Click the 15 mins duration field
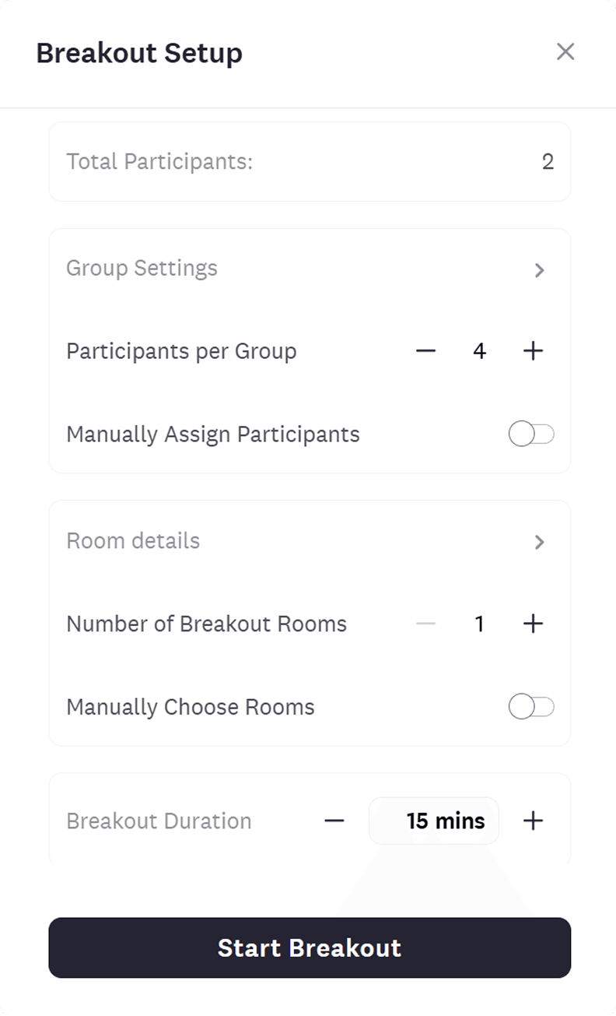The height and width of the screenshot is (1016, 616). coord(434,821)
